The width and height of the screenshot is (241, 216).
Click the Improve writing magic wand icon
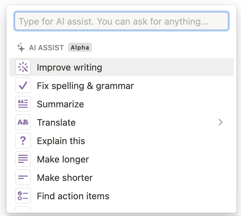(x=23, y=67)
